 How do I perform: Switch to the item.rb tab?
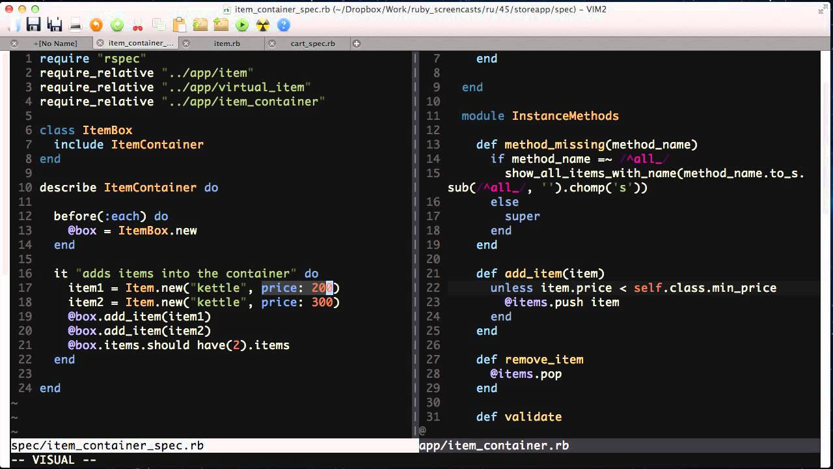point(227,44)
